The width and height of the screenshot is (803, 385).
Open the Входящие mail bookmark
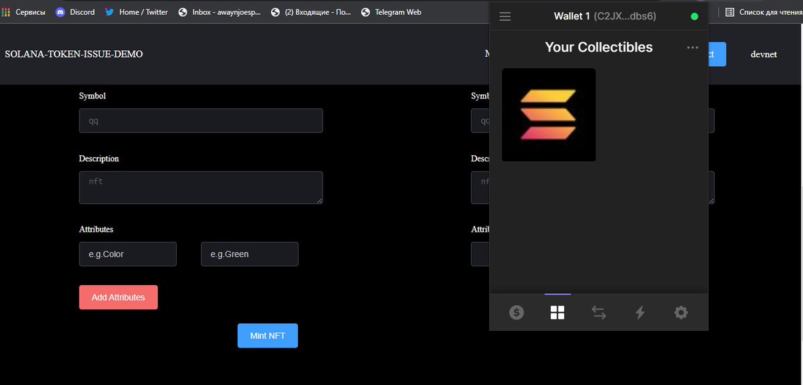(x=311, y=12)
